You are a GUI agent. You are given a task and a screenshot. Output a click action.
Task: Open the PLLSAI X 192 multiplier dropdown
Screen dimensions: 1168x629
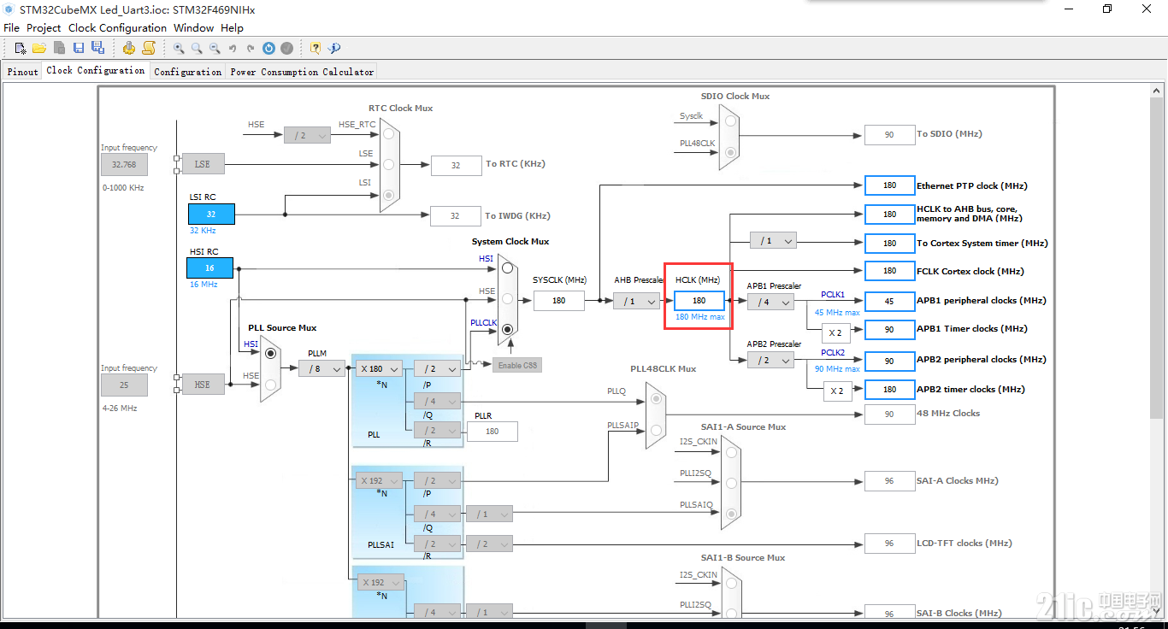[x=378, y=480]
